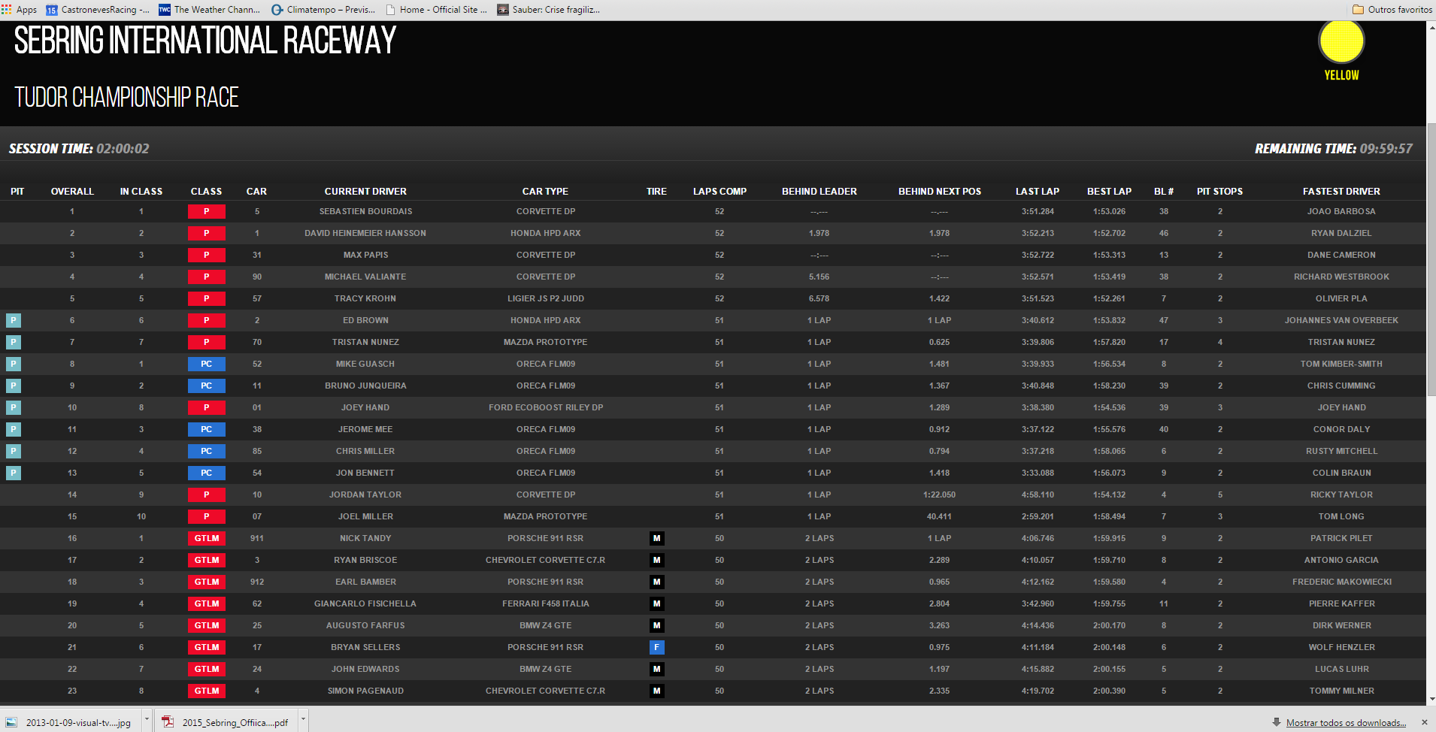Click the GTLM class badge for Ryan Briscoe
Image resolution: width=1436 pixels, height=732 pixels.
click(206, 560)
